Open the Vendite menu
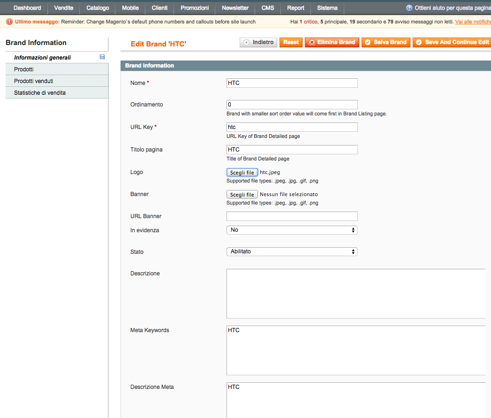 click(64, 8)
